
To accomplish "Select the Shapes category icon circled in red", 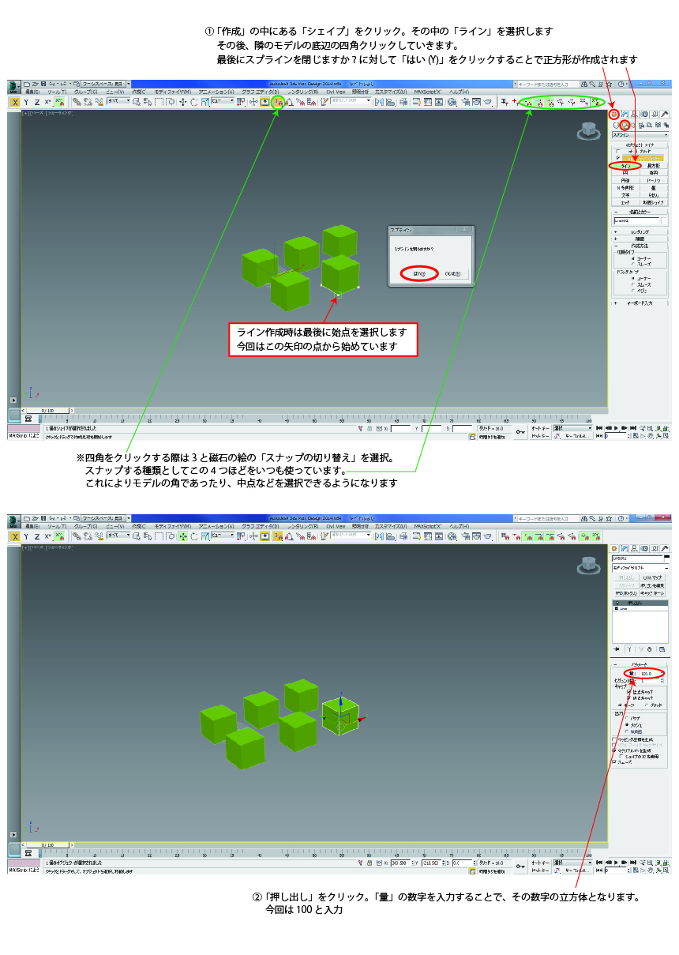I will [x=624, y=125].
